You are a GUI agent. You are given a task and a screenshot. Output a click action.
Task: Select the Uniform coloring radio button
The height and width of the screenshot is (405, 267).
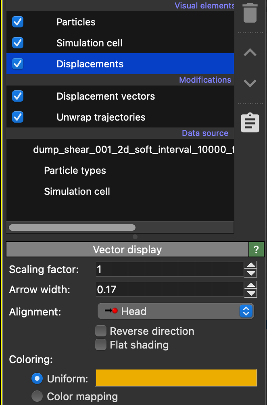(x=37, y=379)
